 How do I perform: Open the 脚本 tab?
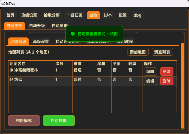[108, 15]
